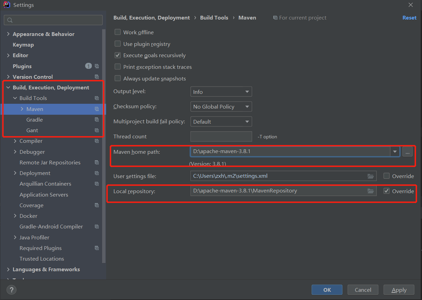422x300 pixels.
Task: Open the Keymap settings page
Action: (x=23, y=45)
